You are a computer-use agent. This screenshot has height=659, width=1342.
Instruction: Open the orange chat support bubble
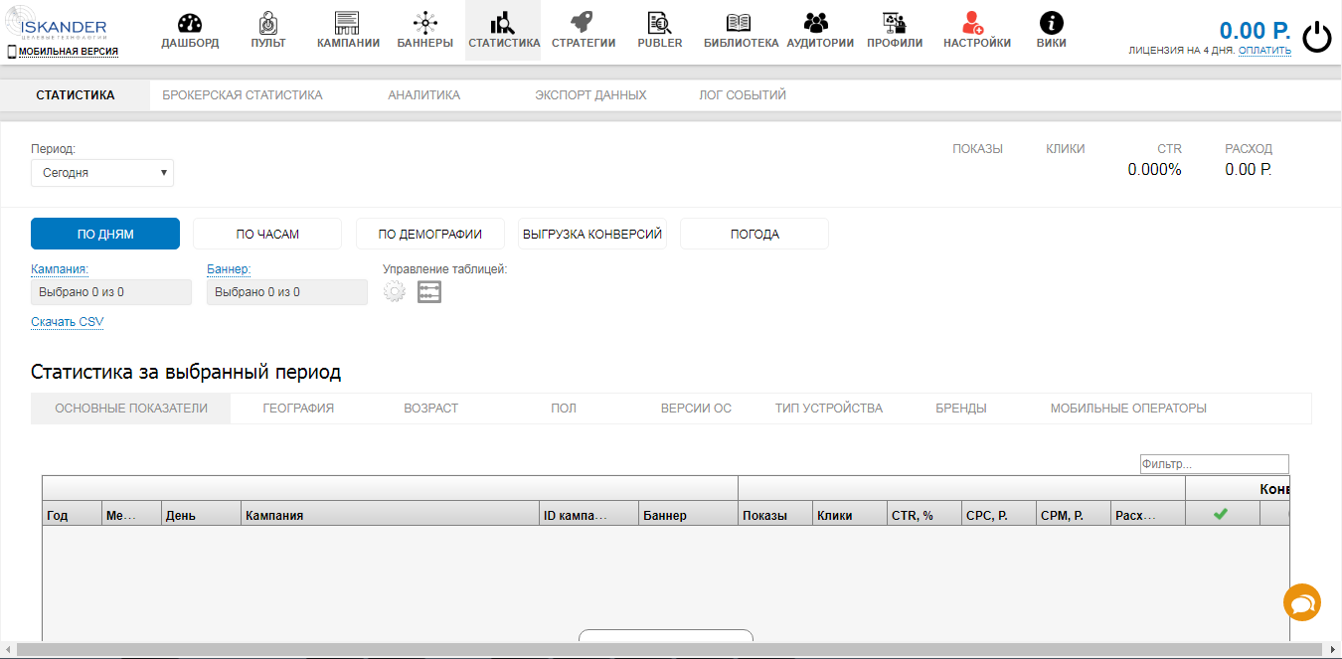pos(1302,602)
